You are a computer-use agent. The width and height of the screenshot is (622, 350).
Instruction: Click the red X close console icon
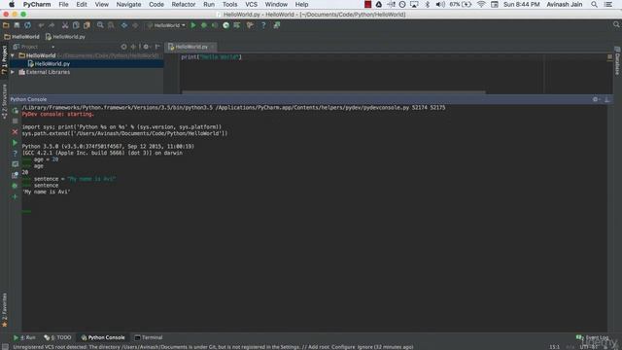[16, 132]
